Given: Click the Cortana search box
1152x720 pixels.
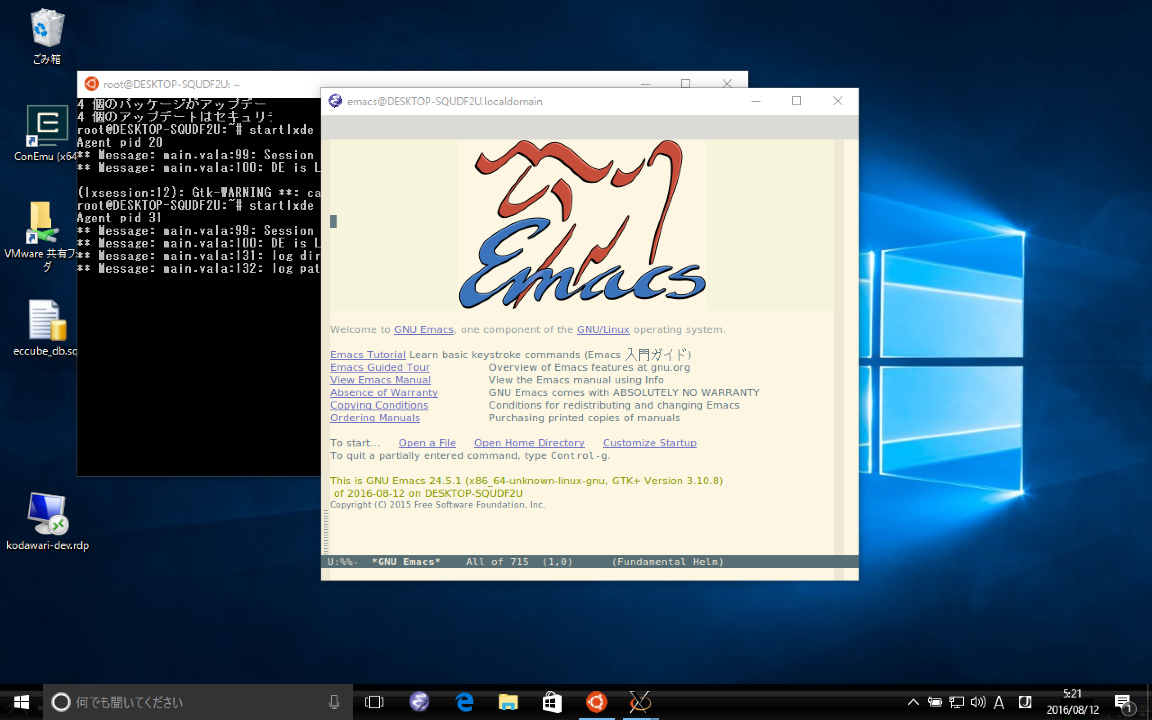Looking at the screenshot, I should click(198, 702).
